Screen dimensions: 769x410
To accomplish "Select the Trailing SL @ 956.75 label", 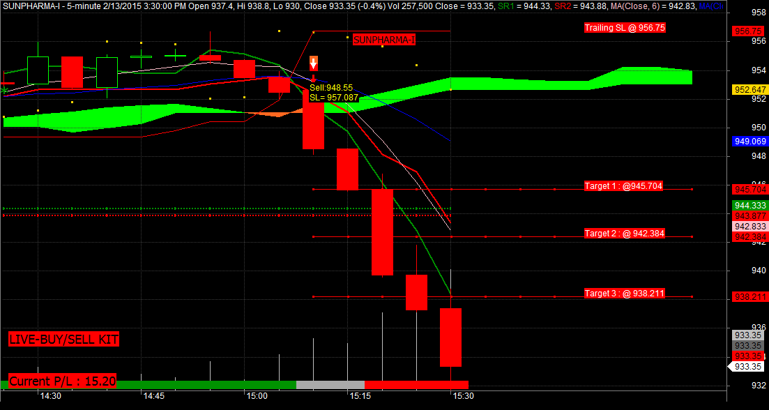I will click(625, 28).
